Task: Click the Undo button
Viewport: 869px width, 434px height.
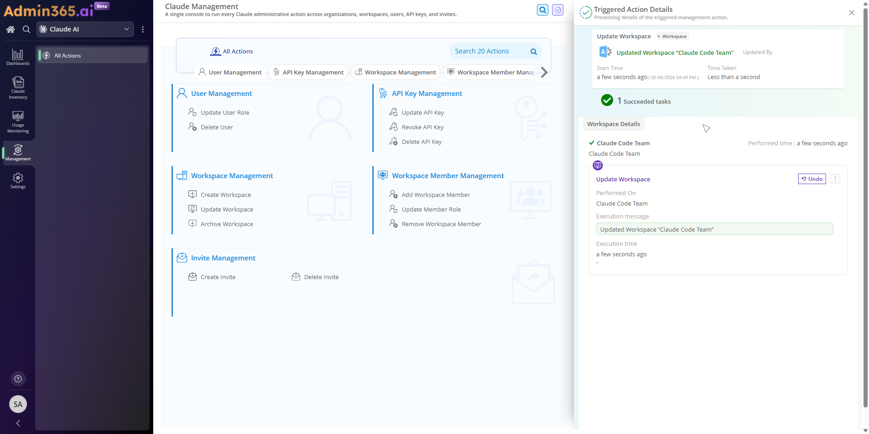Action: coord(812,179)
